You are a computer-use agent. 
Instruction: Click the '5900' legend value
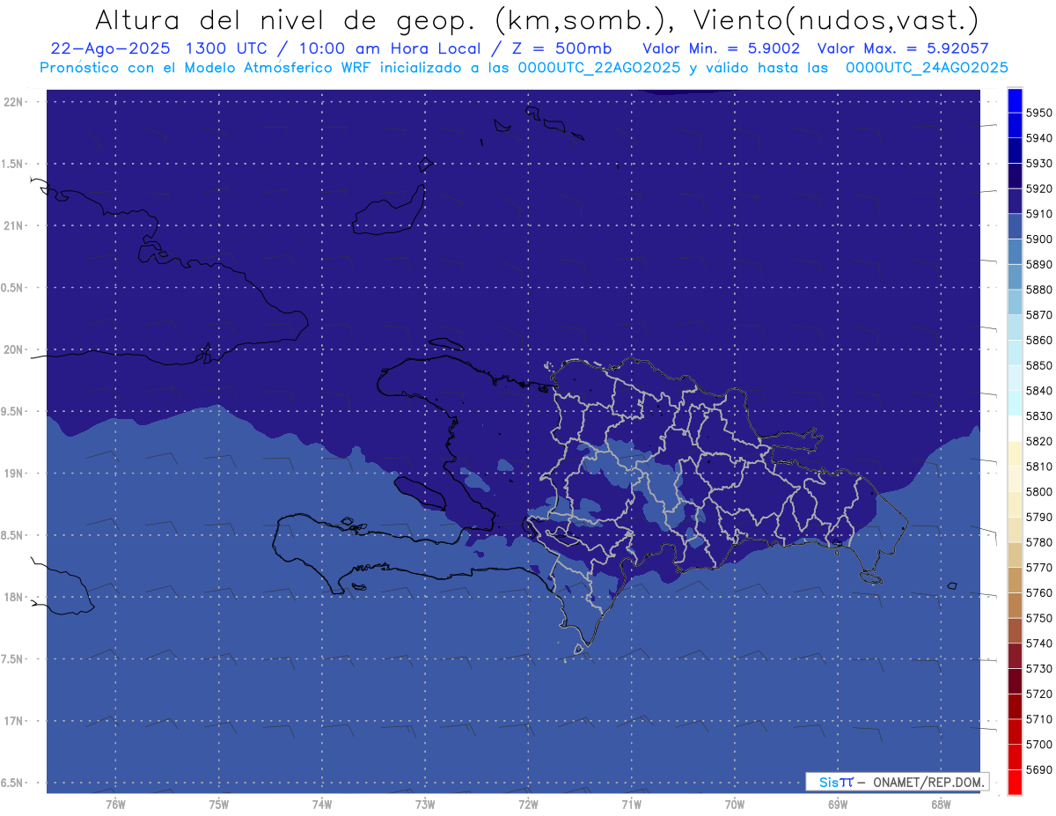click(1038, 239)
